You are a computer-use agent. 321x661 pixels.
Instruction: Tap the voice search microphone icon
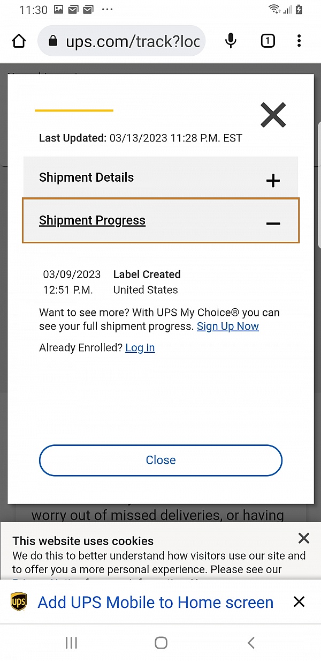pyautogui.click(x=231, y=41)
